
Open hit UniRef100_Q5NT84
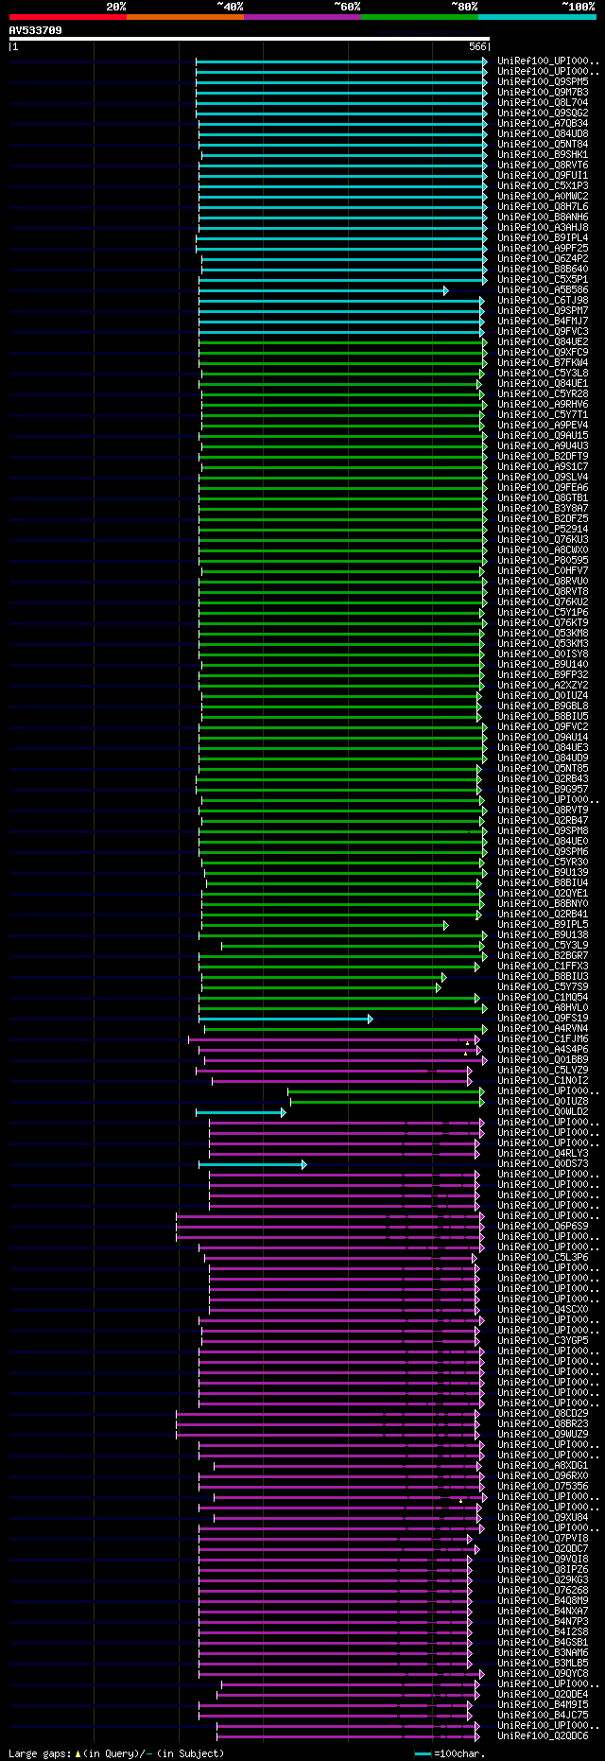pyautogui.click(x=543, y=145)
